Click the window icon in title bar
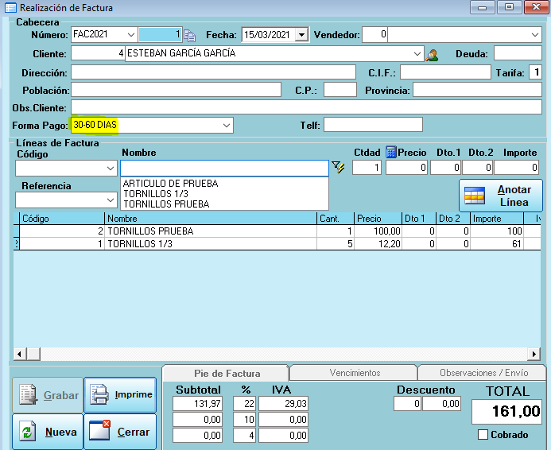 click(x=10, y=7)
